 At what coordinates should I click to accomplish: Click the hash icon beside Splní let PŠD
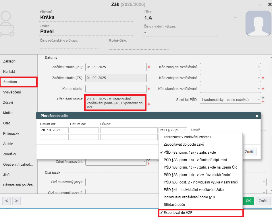tap(263, 98)
